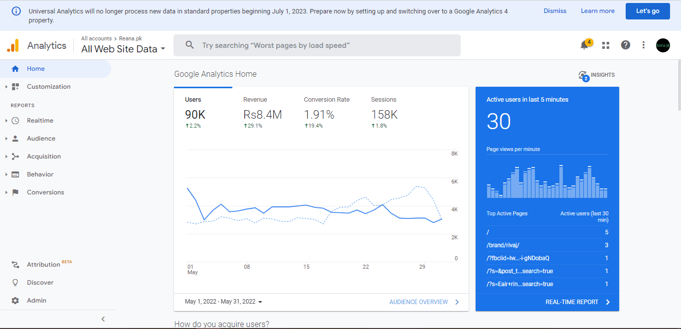Click the All accounts breadcrumb
The image size is (681, 329).
click(96, 38)
